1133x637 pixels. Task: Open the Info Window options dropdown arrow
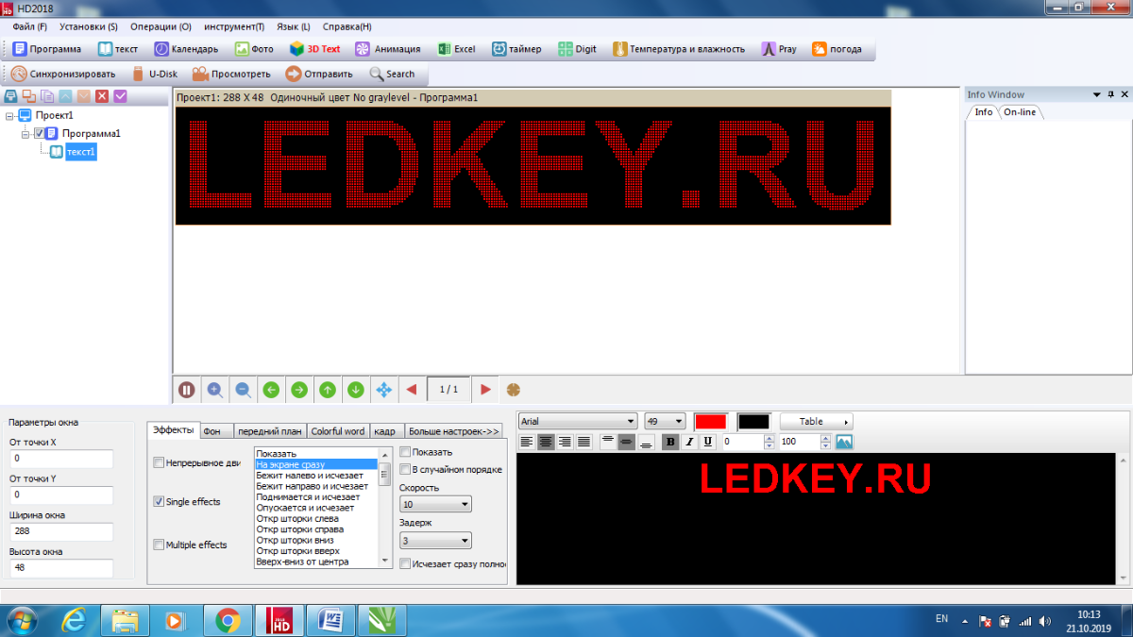[1097, 94]
